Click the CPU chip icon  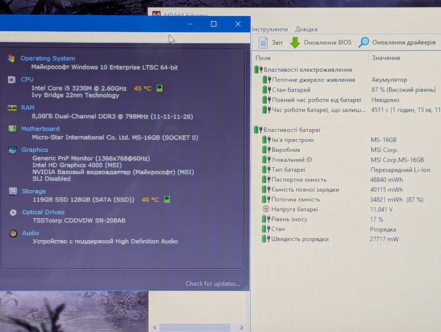pyautogui.click(x=12, y=80)
